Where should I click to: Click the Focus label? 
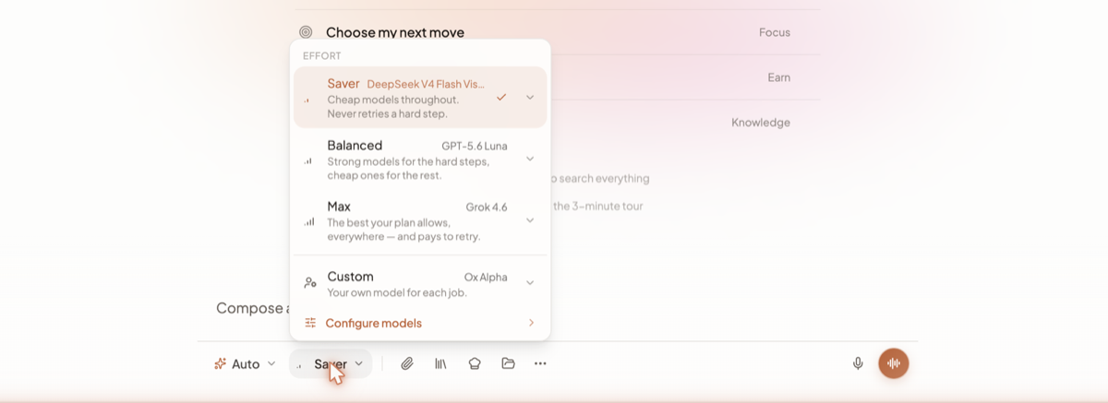pos(775,32)
